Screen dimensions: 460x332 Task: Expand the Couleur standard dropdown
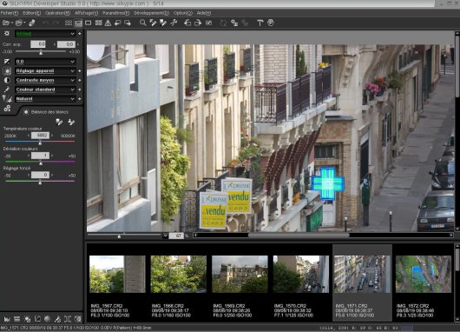click(x=72, y=90)
